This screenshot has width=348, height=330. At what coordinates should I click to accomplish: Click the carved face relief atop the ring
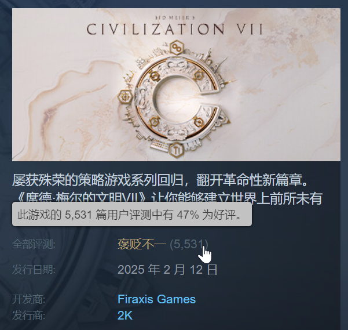pyautogui.click(x=175, y=63)
